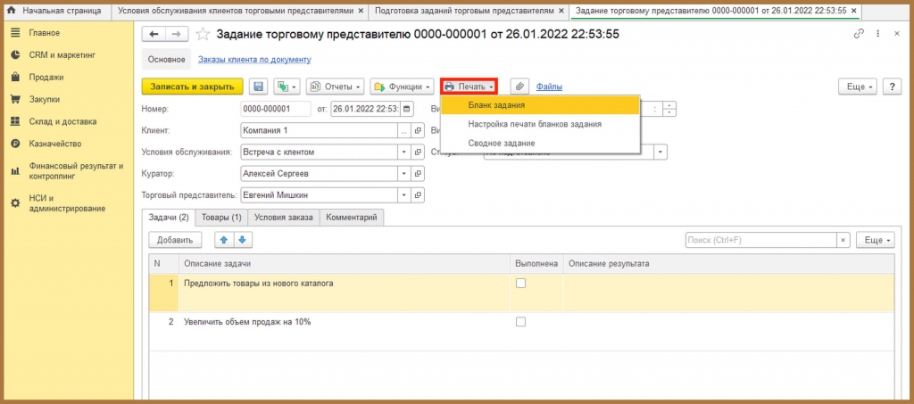Choose Настройка печати бланков задания

[540, 124]
